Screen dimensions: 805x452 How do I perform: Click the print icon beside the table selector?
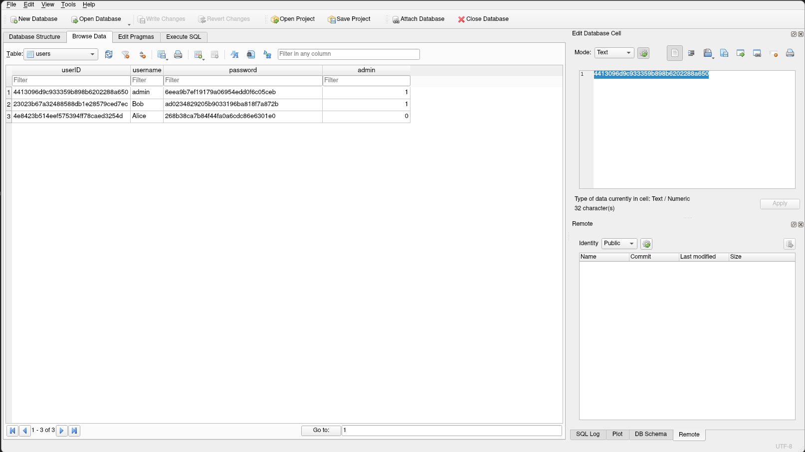click(x=178, y=54)
